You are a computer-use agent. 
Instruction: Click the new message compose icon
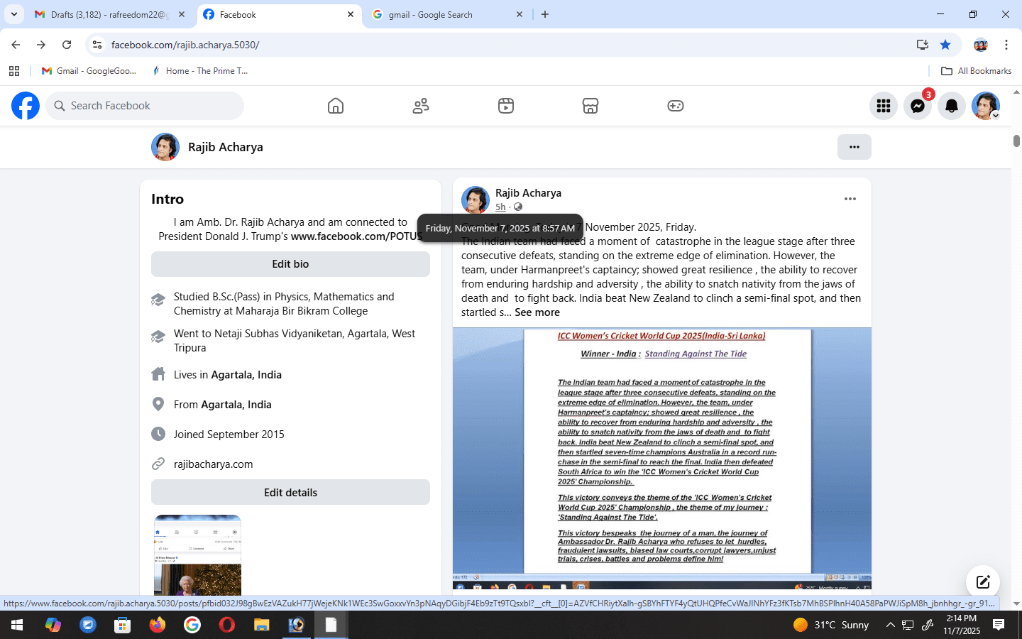click(983, 582)
